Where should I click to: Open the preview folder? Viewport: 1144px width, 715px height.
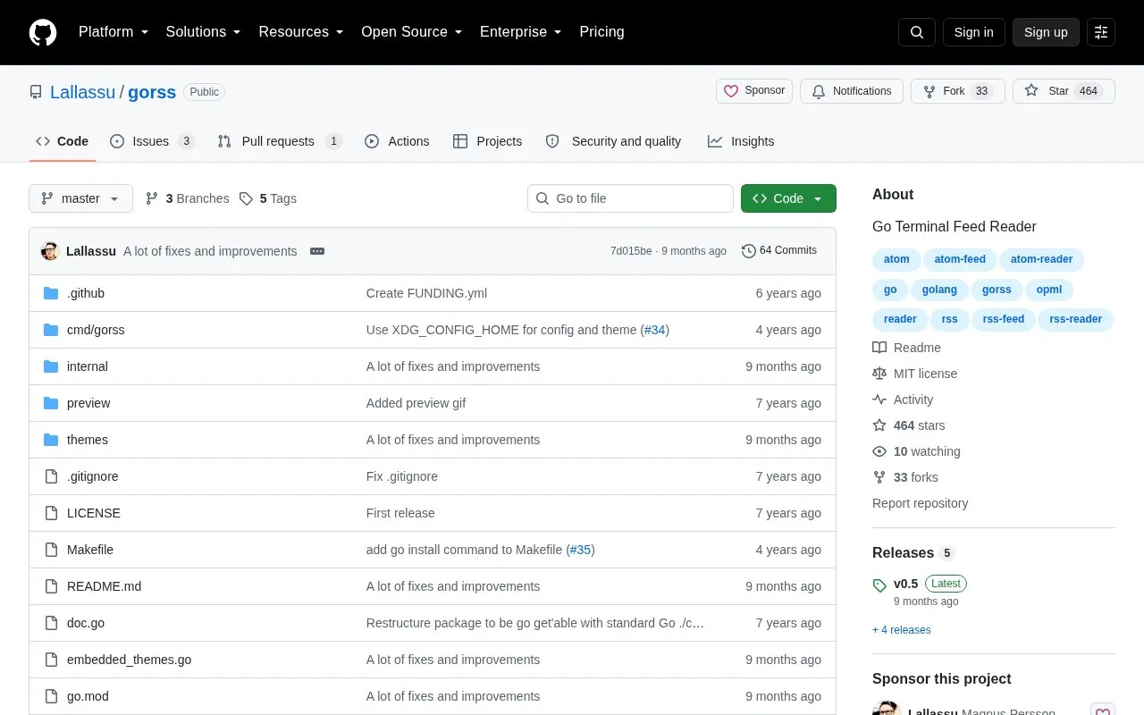click(88, 403)
